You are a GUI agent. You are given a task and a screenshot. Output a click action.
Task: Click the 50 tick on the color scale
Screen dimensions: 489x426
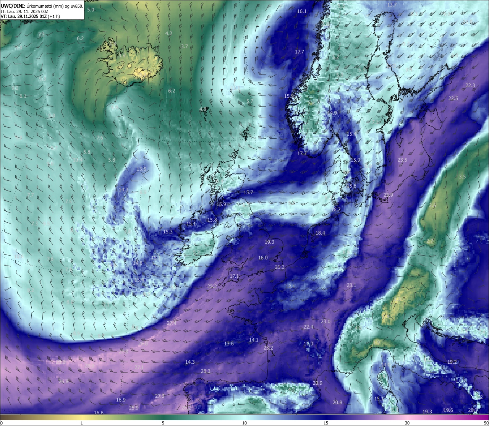486,423
